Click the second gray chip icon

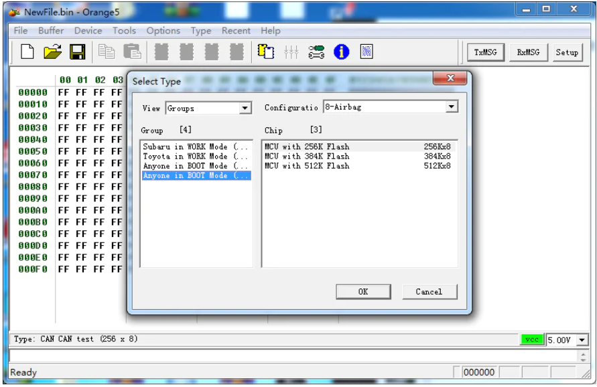186,52
